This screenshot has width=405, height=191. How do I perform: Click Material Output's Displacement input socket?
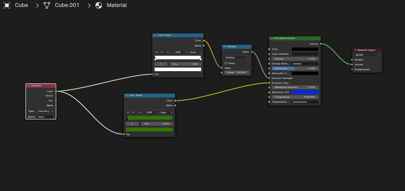click(x=352, y=69)
